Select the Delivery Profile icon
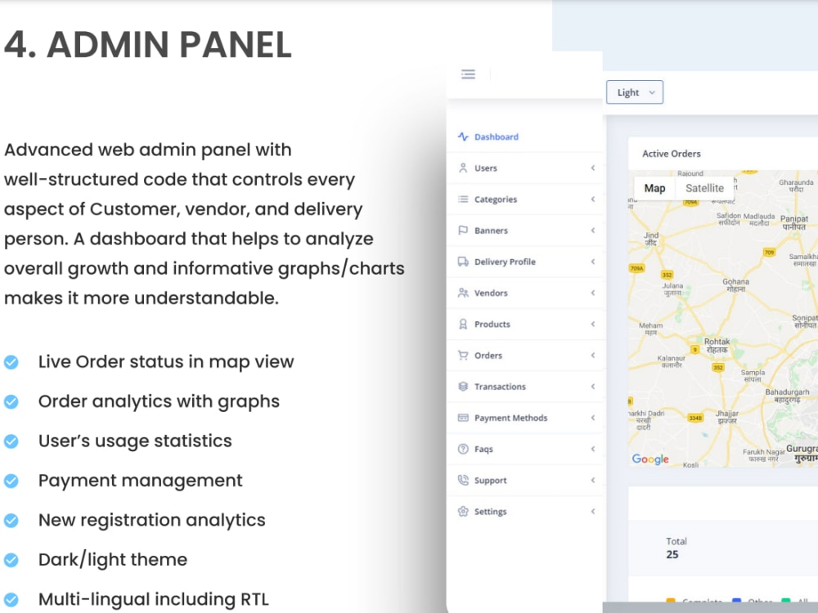 click(x=463, y=261)
